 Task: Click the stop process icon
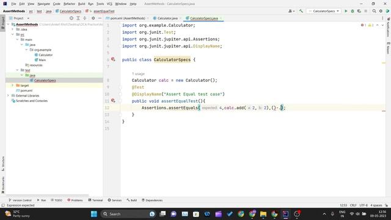(x=365, y=11)
